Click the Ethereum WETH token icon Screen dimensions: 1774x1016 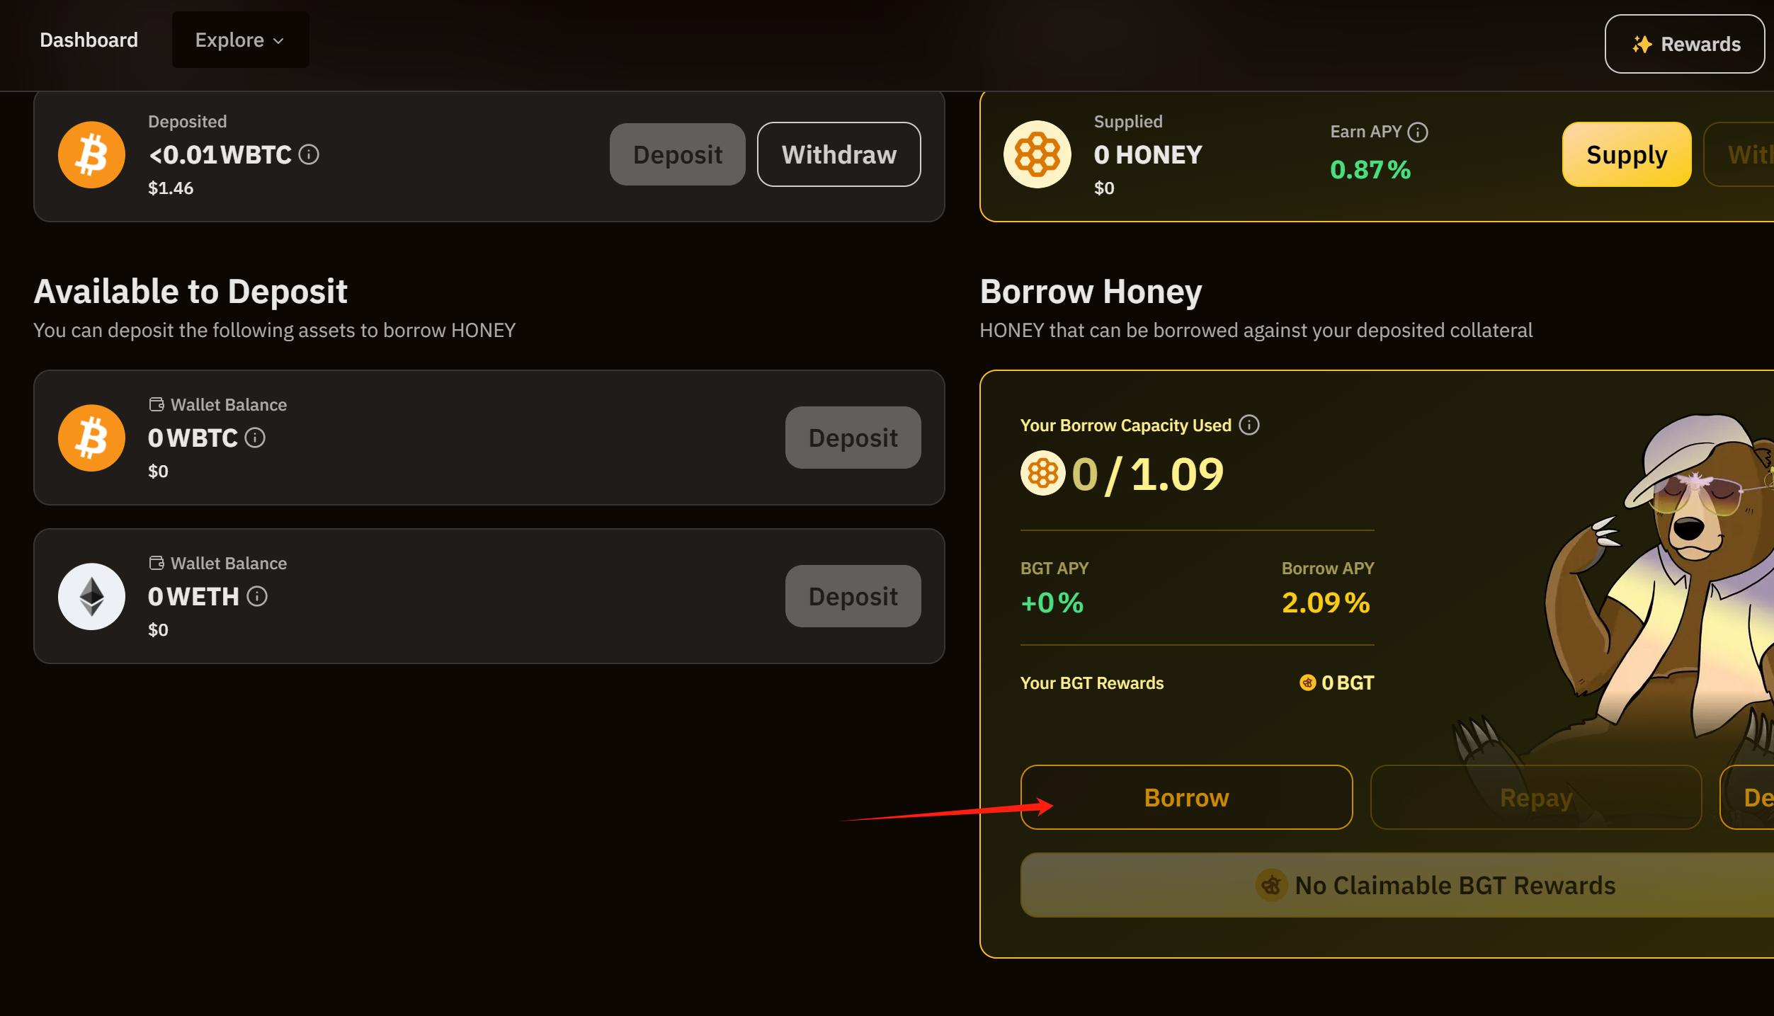click(91, 597)
